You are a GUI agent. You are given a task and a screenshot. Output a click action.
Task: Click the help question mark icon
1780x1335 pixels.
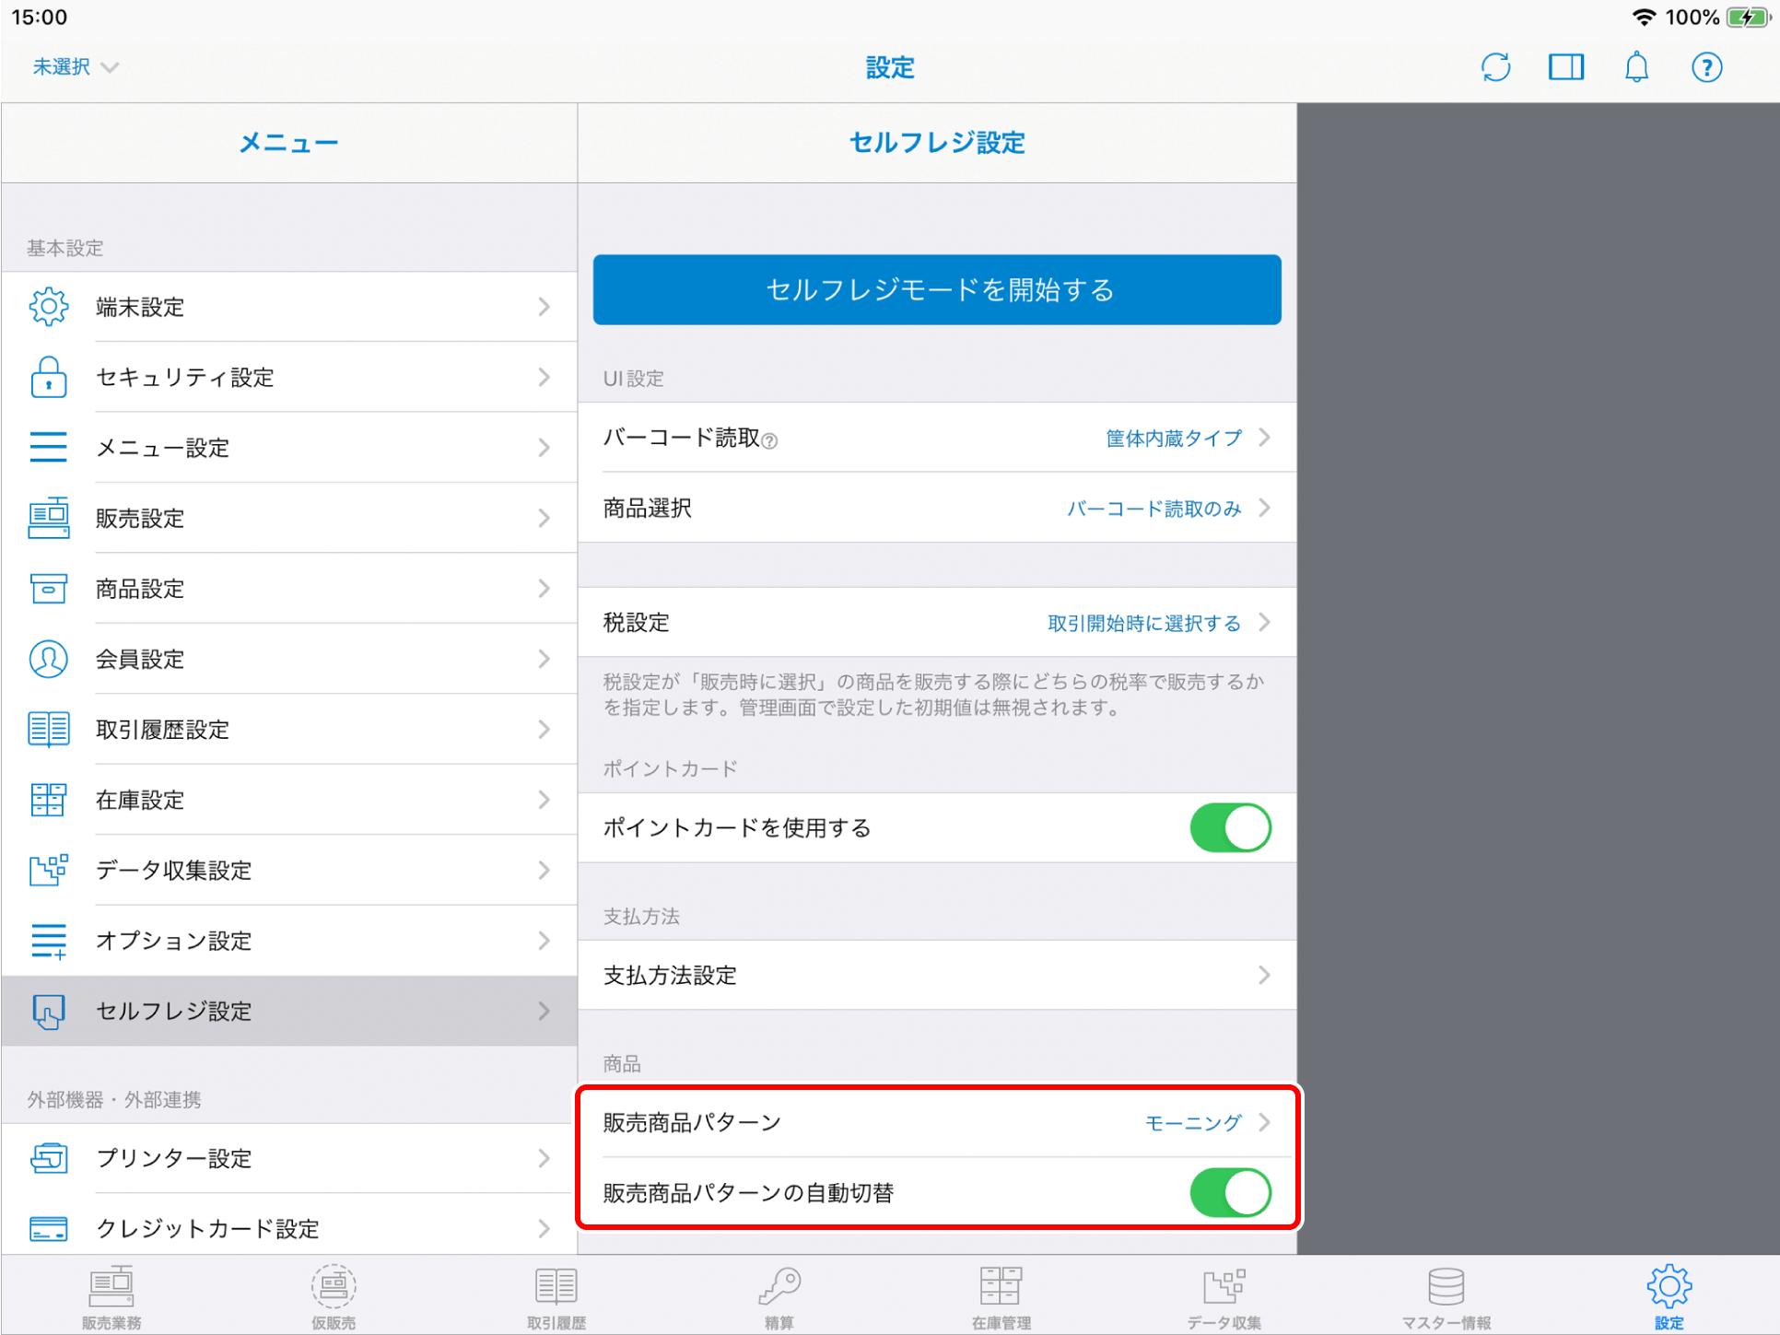click(1706, 67)
